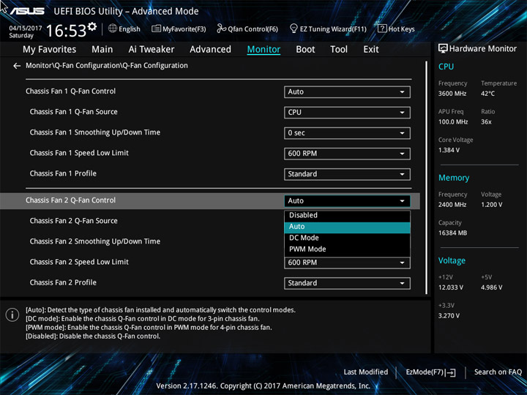Click Core Voltage value 1.384 V
Image resolution: width=527 pixels, height=395 pixels.
[449, 150]
